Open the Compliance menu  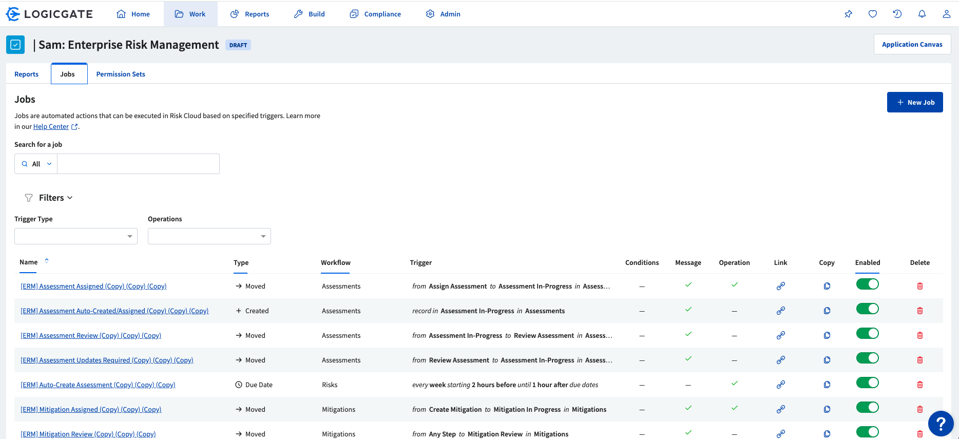375,14
